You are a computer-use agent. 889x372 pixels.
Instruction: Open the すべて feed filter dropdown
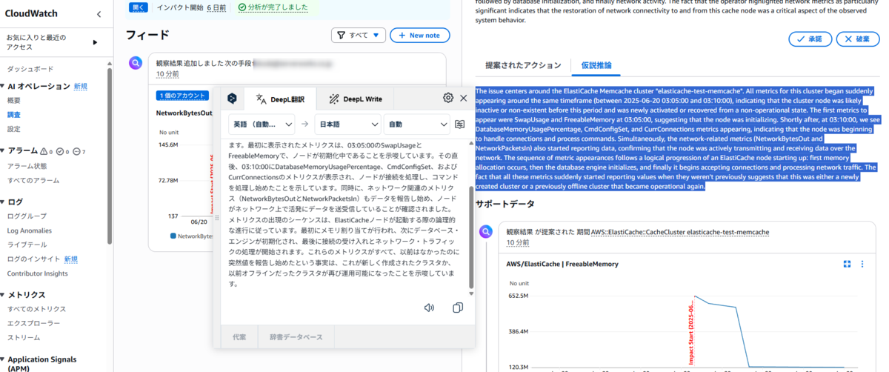358,35
